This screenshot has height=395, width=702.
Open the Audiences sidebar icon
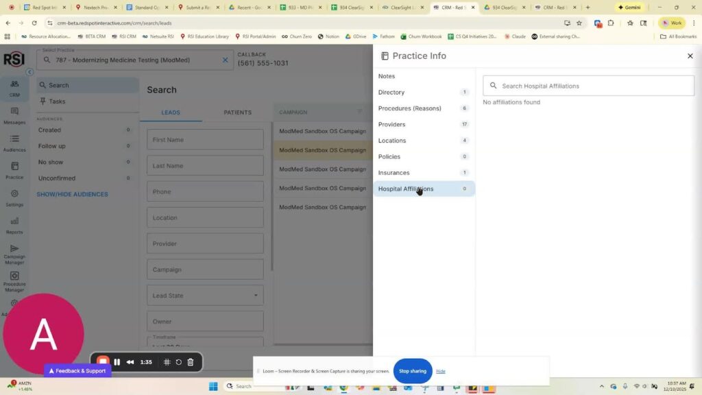(14, 143)
